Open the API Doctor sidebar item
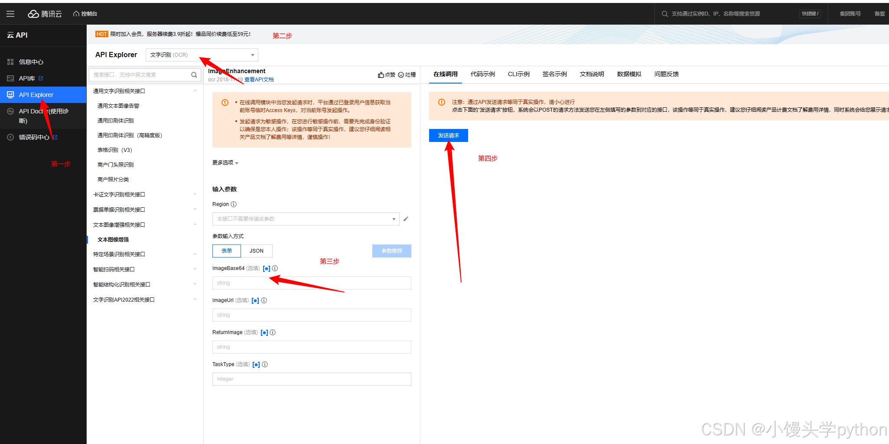 tap(43, 116)
